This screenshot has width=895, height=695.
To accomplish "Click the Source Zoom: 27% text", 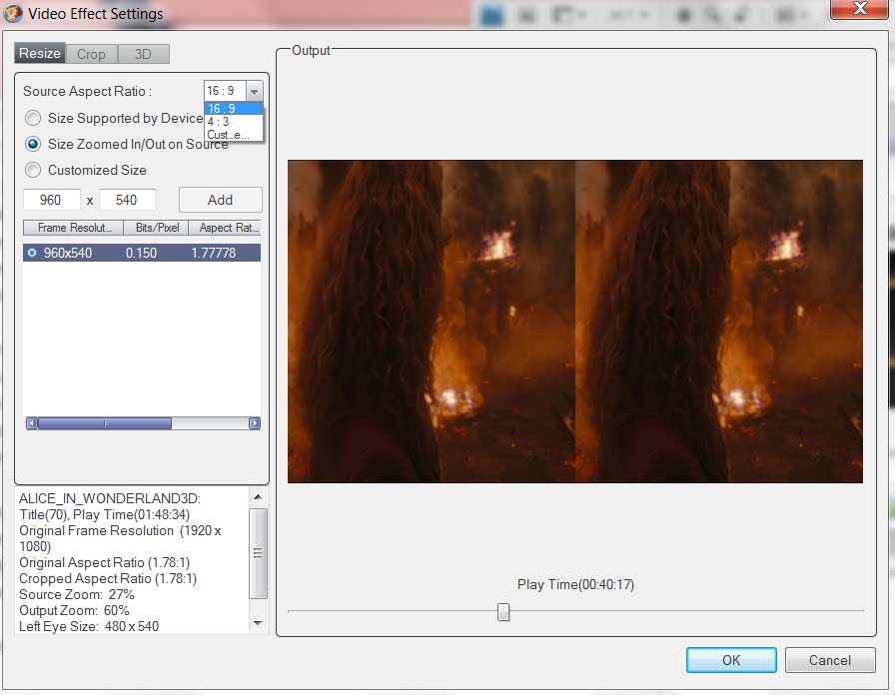I will pos(77,594).
